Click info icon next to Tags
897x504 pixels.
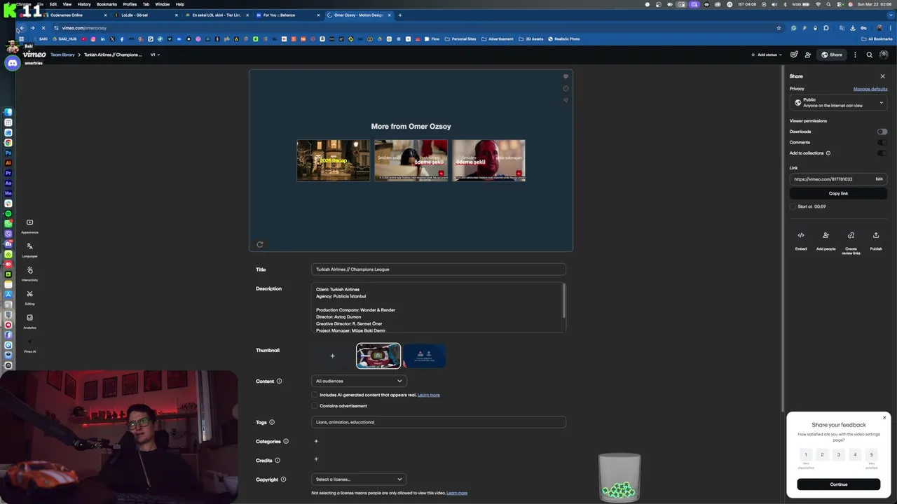(272, 422)
